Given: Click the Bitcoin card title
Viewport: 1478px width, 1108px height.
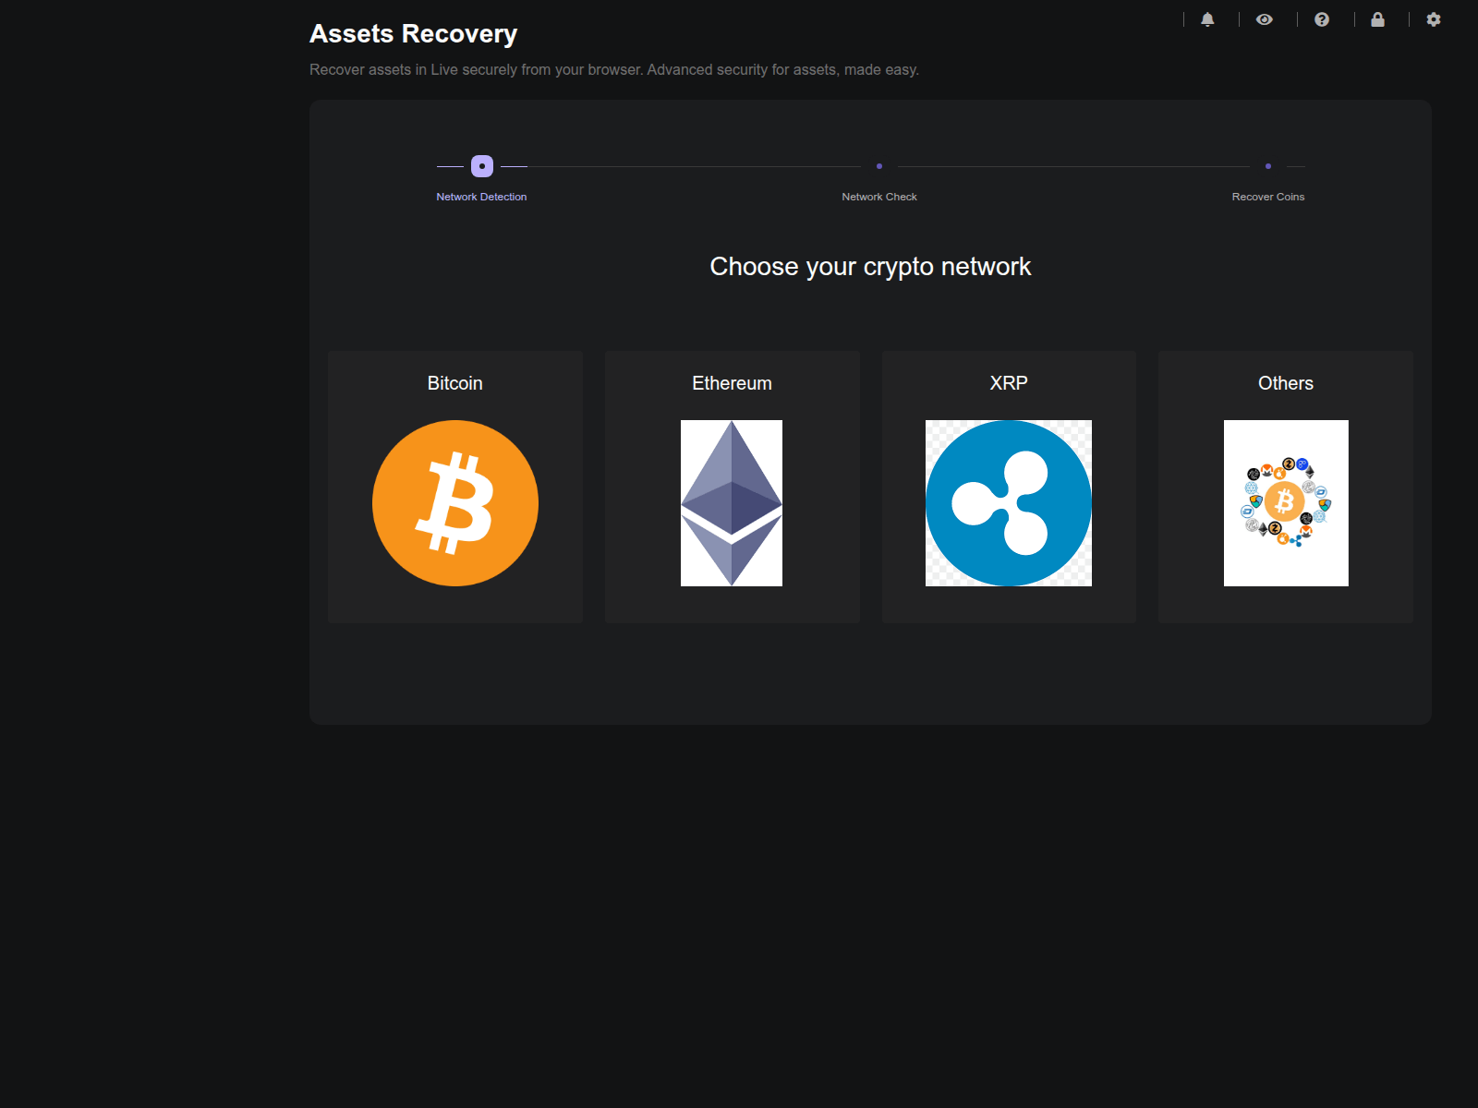Looking at the screenshot, I should point(454,383).
